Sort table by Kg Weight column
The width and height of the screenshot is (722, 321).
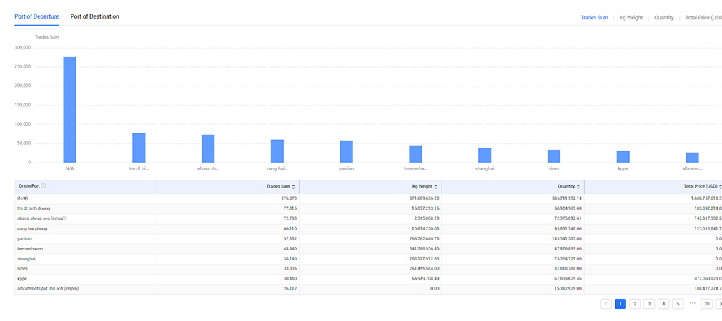click(x=435, y=186)
